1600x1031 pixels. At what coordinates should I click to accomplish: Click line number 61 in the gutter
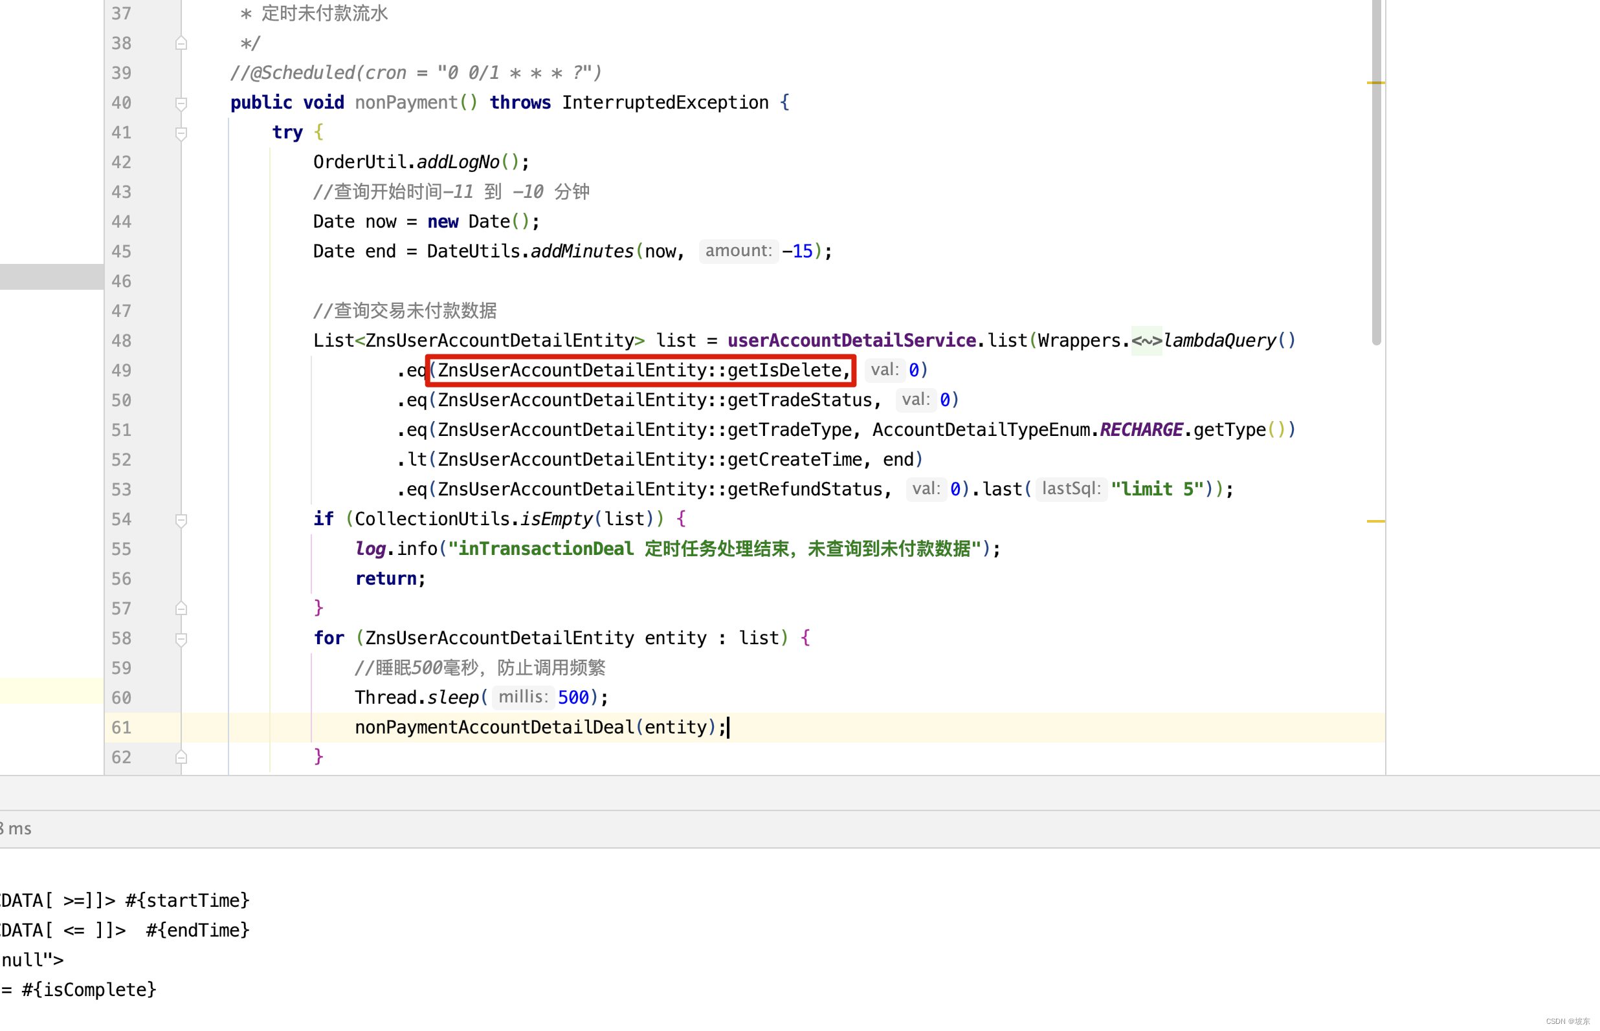[x=121, y=728]
